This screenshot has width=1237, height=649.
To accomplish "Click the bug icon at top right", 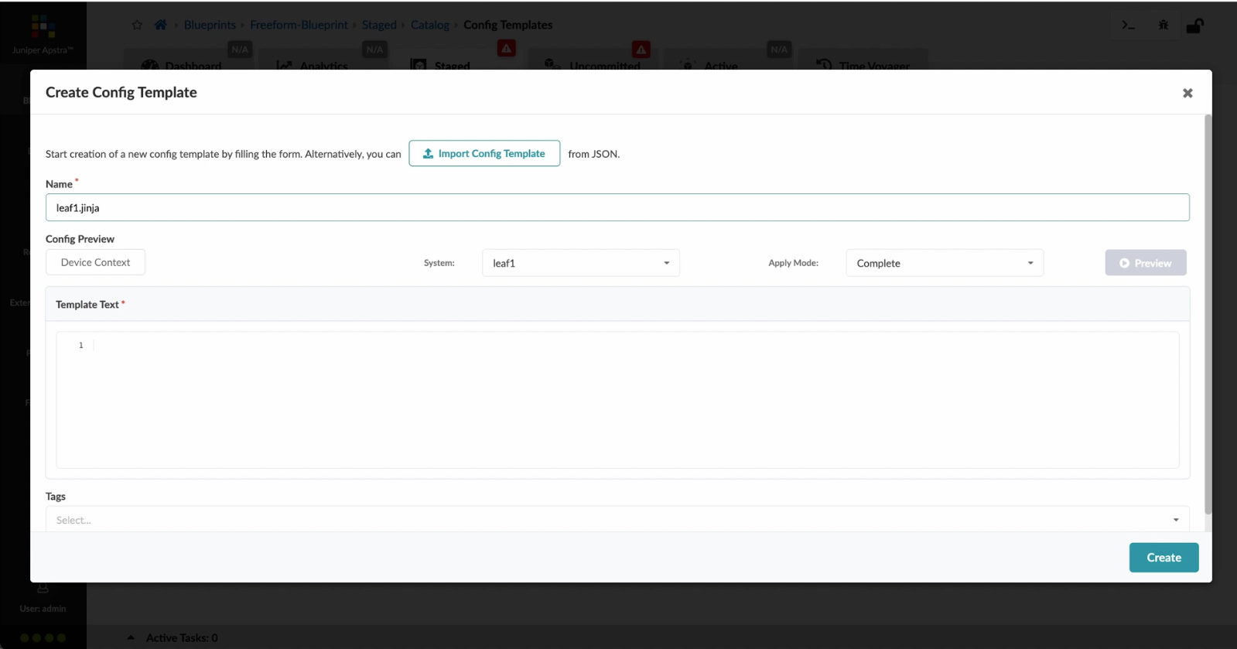I will pos(1163,26).
